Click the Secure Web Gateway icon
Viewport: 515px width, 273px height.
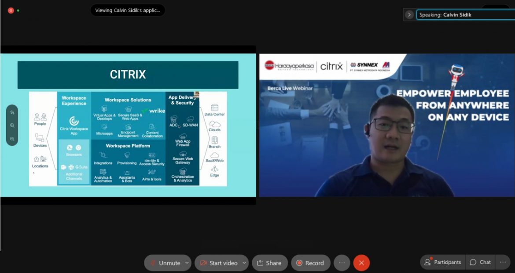click(x=183, y=154)
